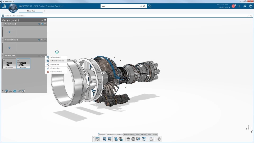The width and height of the screenshot is (254, 143).
Task: Click the camera shutter toolbar icon
Action: pos(133,139)
